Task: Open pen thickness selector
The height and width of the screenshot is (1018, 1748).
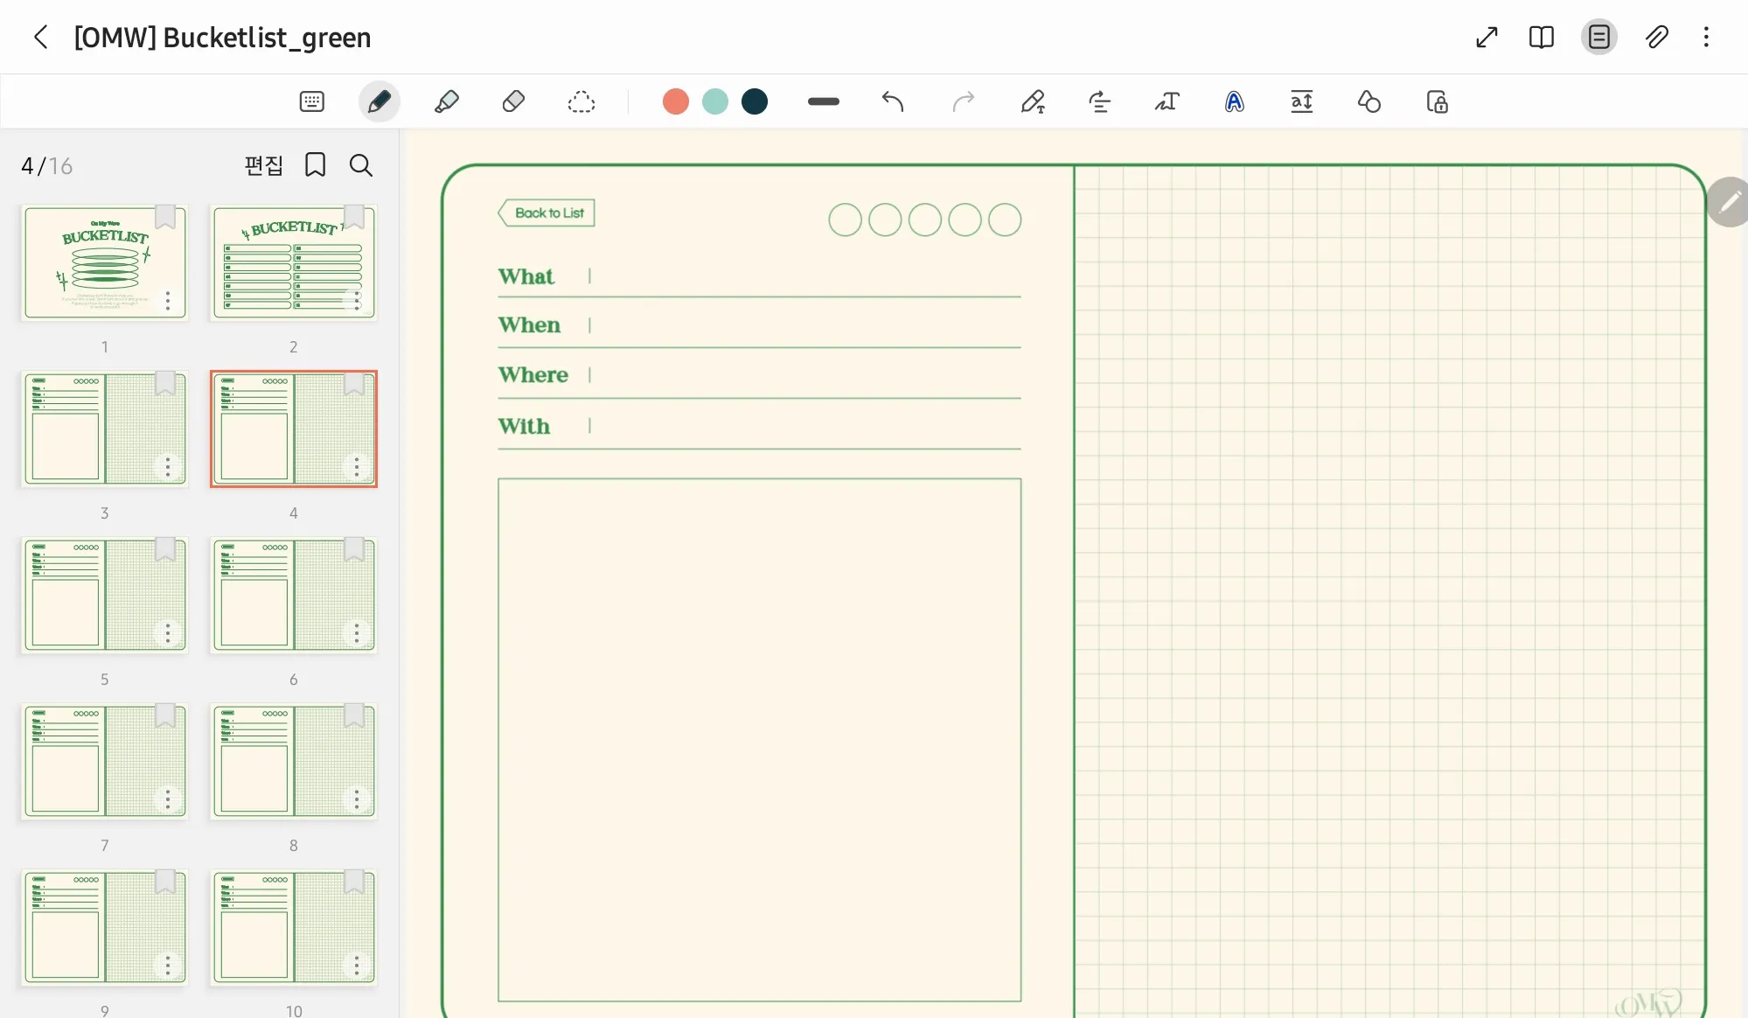Action: (823, 101)
